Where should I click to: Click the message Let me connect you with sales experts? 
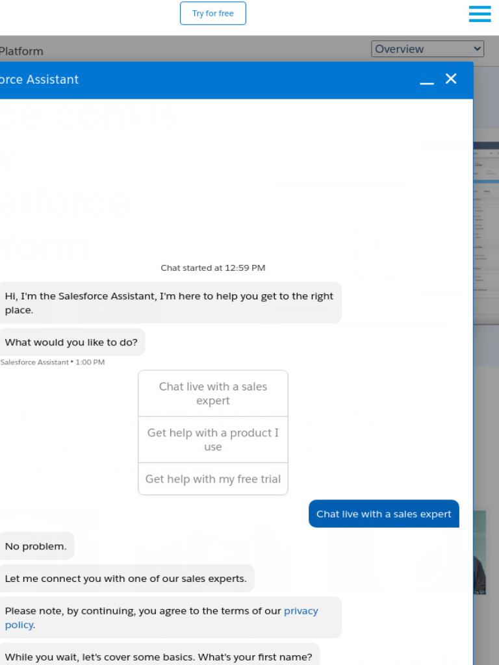(x=126, y=579)
